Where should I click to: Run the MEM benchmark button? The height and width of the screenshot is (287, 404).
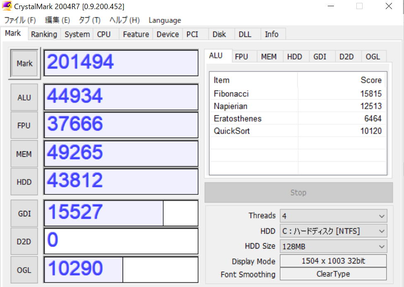24,154
